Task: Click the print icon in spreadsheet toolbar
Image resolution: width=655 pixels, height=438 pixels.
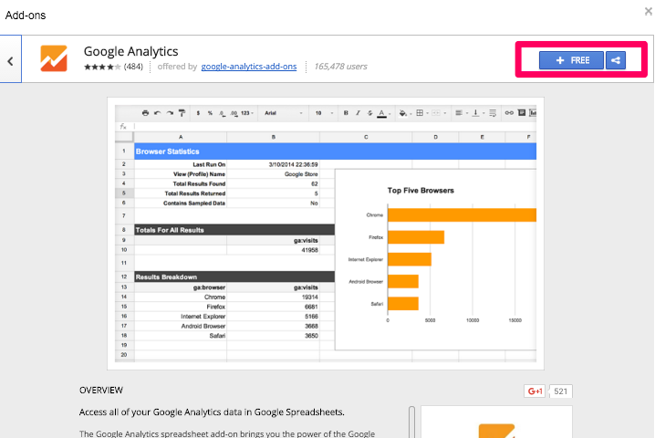Action: point(145,113)
